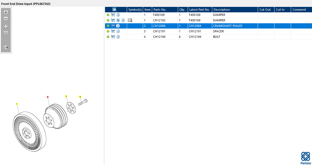The width and height of the screenshot is (312, 165).
Task: Sort by Description column header
Action: tap(235, 10)
